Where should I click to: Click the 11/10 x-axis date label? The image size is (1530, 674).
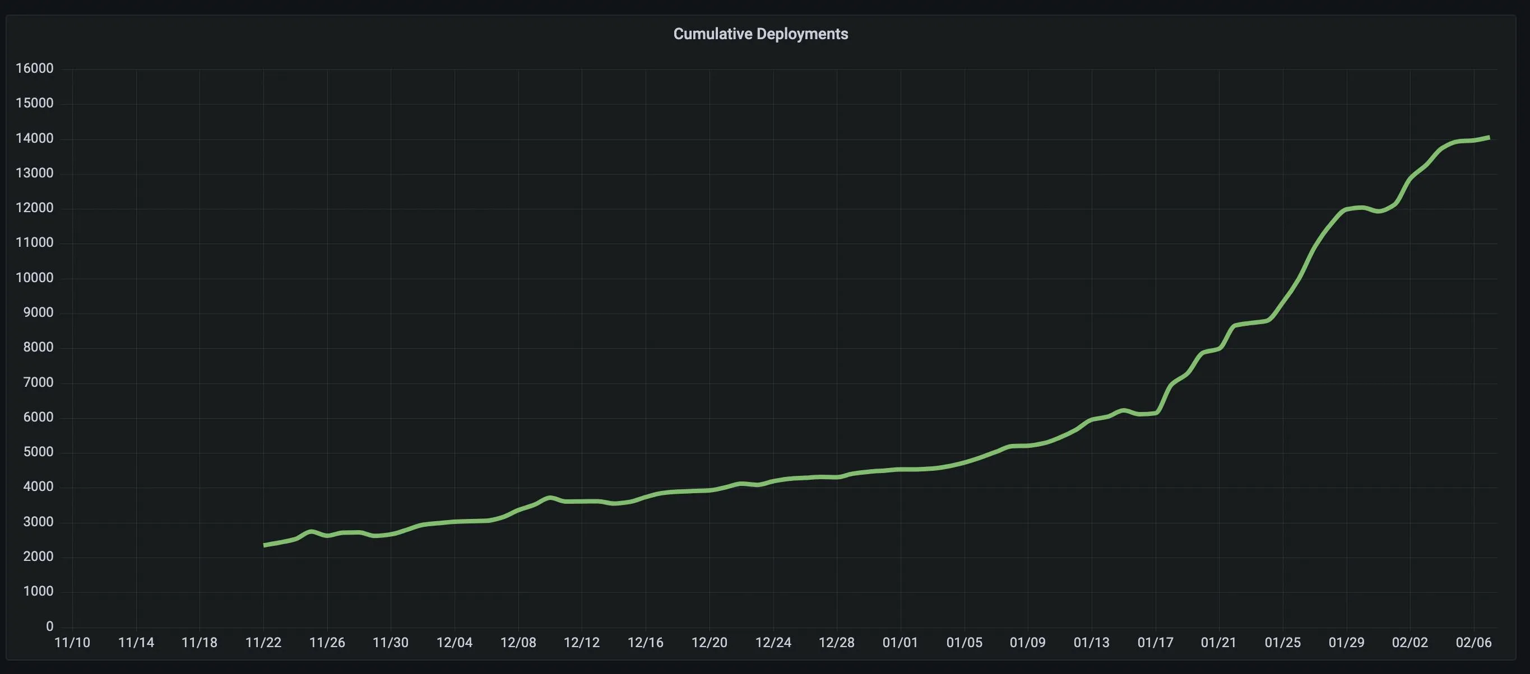coord(71,643)
